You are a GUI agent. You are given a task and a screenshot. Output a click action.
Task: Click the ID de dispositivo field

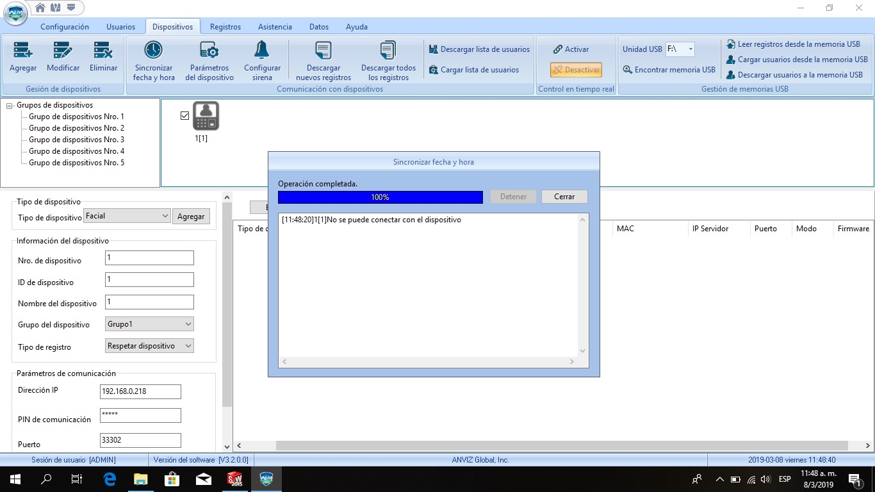149,280
